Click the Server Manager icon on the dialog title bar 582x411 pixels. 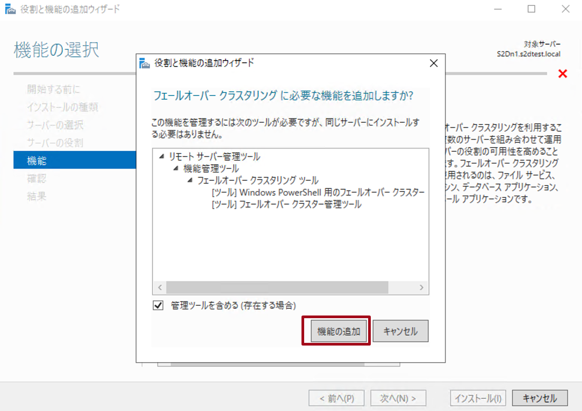pos(144,63)
